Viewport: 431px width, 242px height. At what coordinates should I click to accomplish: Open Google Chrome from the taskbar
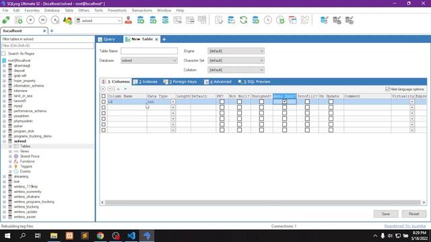click(100, 236)
